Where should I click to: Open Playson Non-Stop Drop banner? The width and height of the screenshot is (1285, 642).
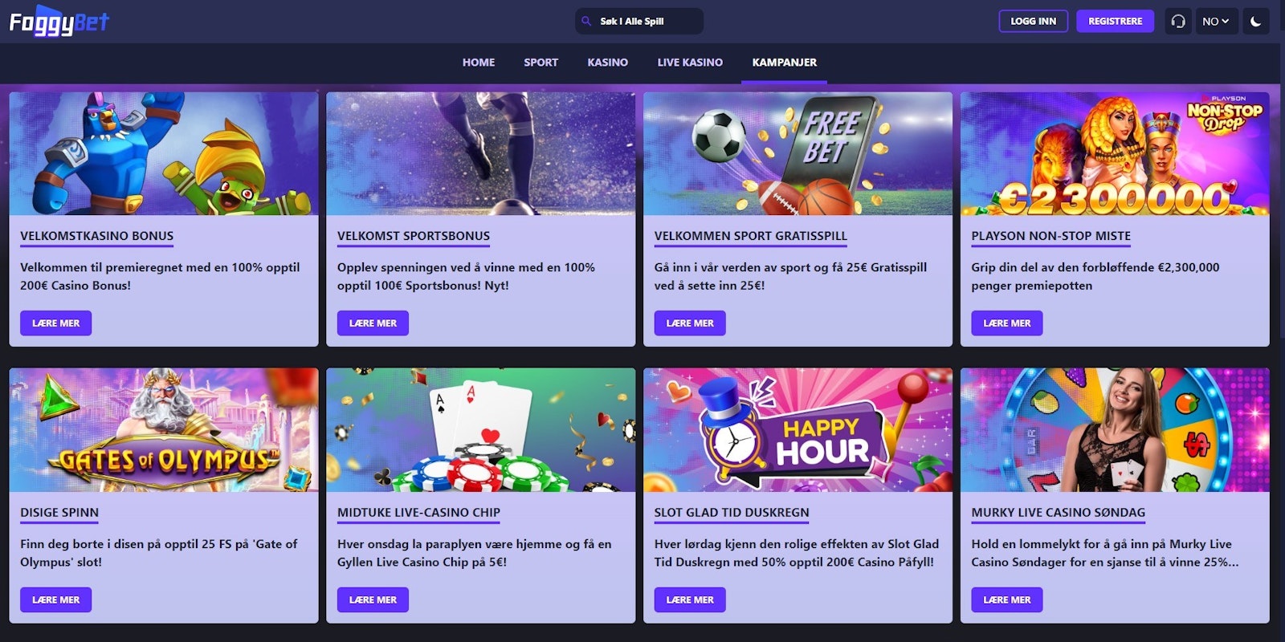click(x=1115, y=153)
